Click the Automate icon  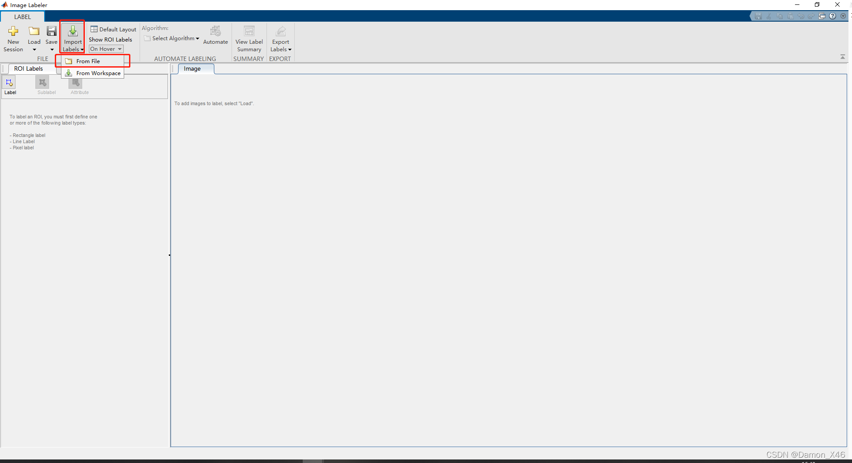tap(216, 31)
